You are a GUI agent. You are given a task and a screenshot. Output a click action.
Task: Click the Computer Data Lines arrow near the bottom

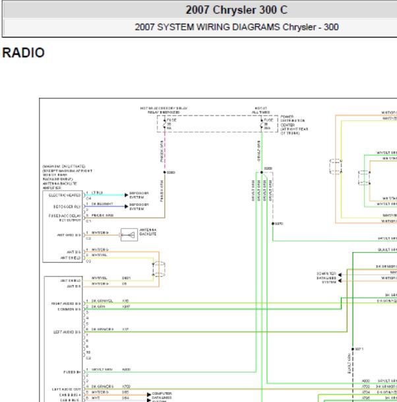(x=149, y=395)
